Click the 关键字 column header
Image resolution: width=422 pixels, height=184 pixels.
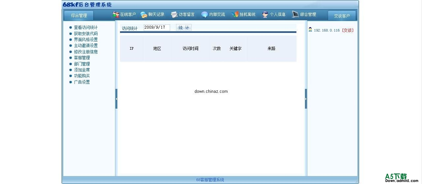tap(236, 48)
